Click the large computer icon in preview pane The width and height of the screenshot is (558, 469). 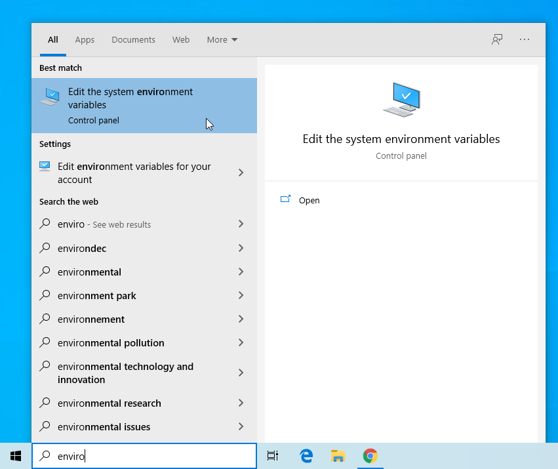(x=401, y=100)
